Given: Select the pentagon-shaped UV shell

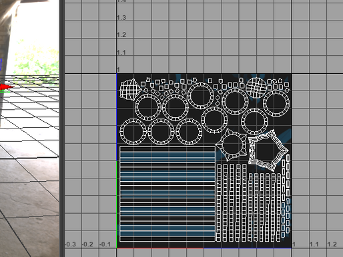Looking at the screenshot, I should pyautogui.click(x=268, y=150).
